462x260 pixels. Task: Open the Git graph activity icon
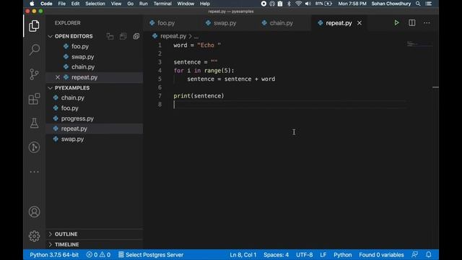[34, 147]
